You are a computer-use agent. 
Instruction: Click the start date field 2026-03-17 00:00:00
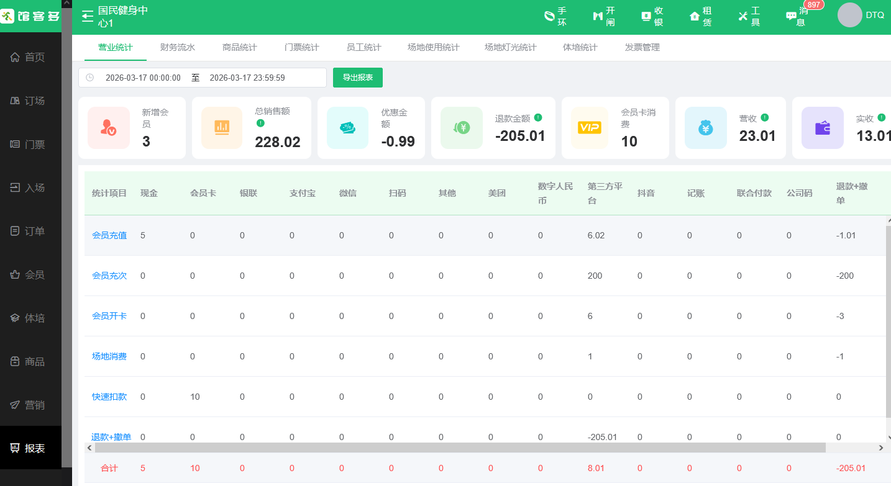click(143, 78)
